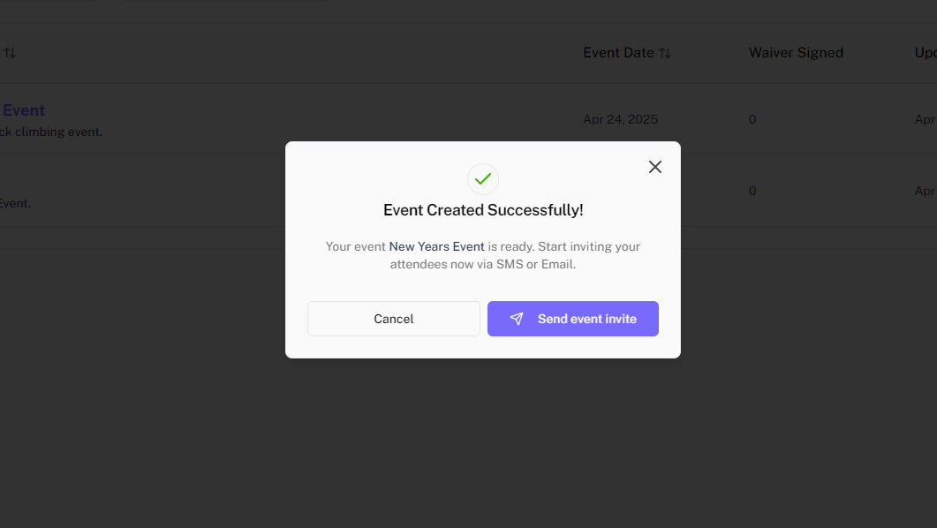This screenshot has width=937, height=528.
Task: Click the climbing event description text
Action: pos(51,132)
